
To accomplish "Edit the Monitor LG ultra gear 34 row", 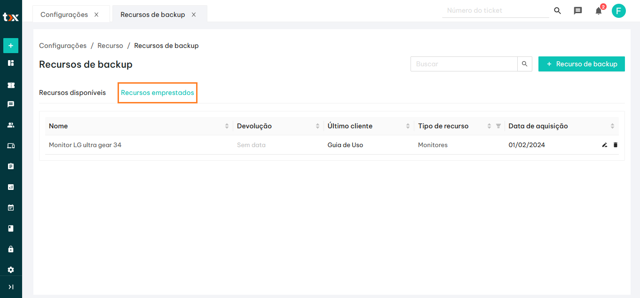I will pyautogui.click(x=605, y=145).
